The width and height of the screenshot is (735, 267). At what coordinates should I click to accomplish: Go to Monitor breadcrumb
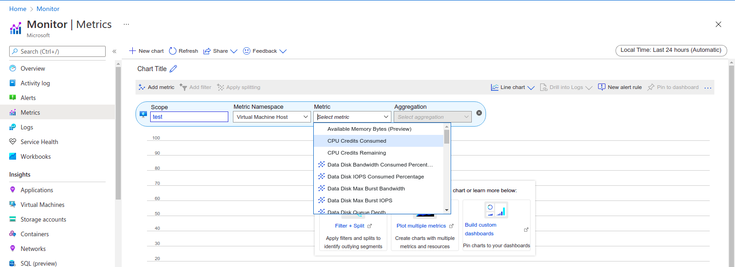(x=48, y=9)
